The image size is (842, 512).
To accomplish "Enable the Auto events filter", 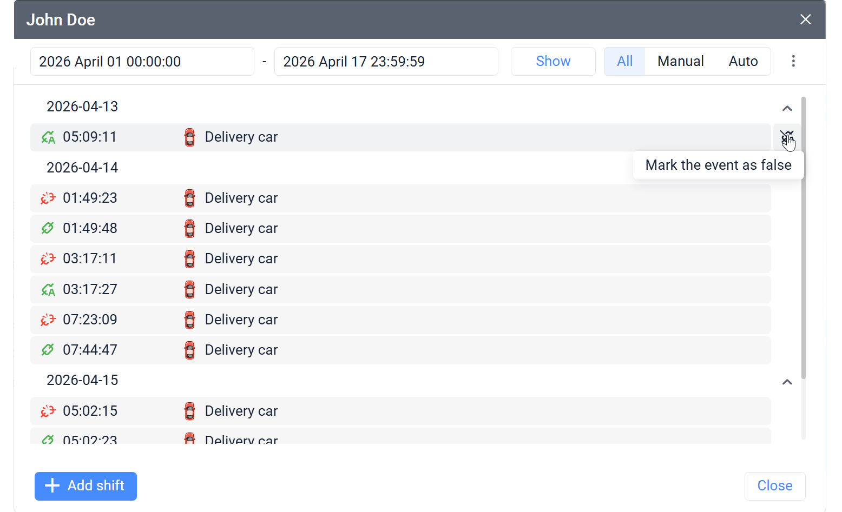I will [743, 61].
